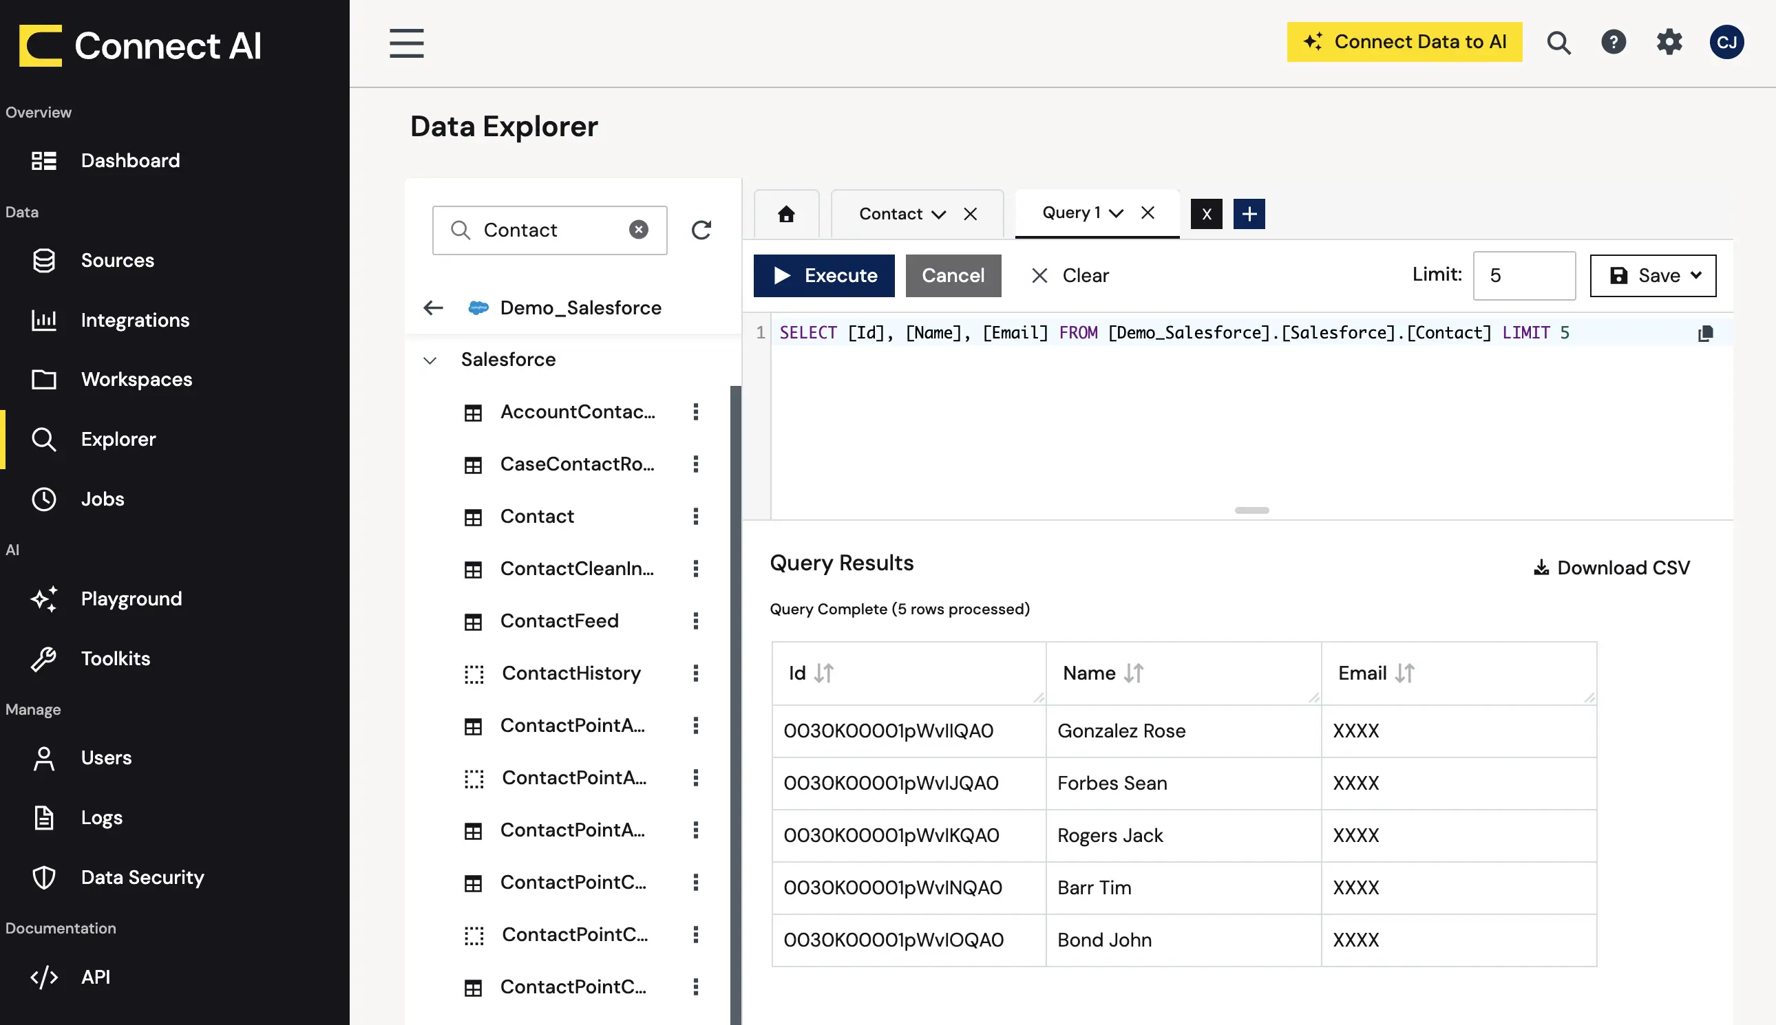Click into the SQL query editor
This screenshot has width=1776, height=1025.
1251,418
